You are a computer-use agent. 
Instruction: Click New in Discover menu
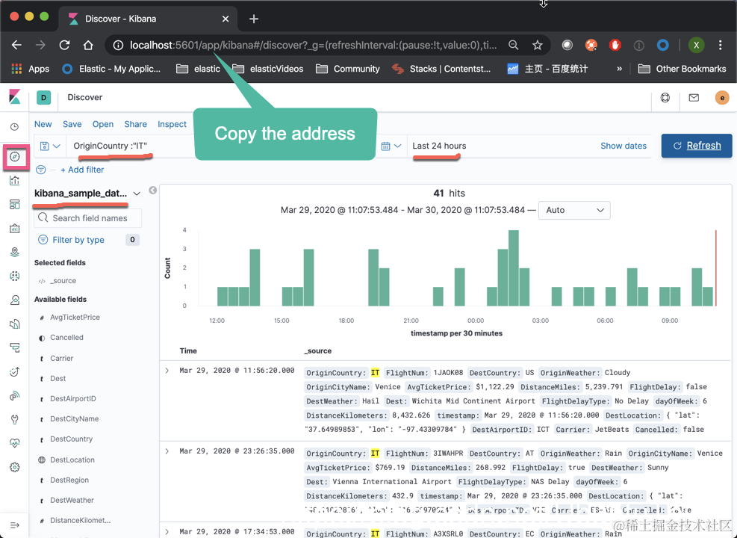43,124
